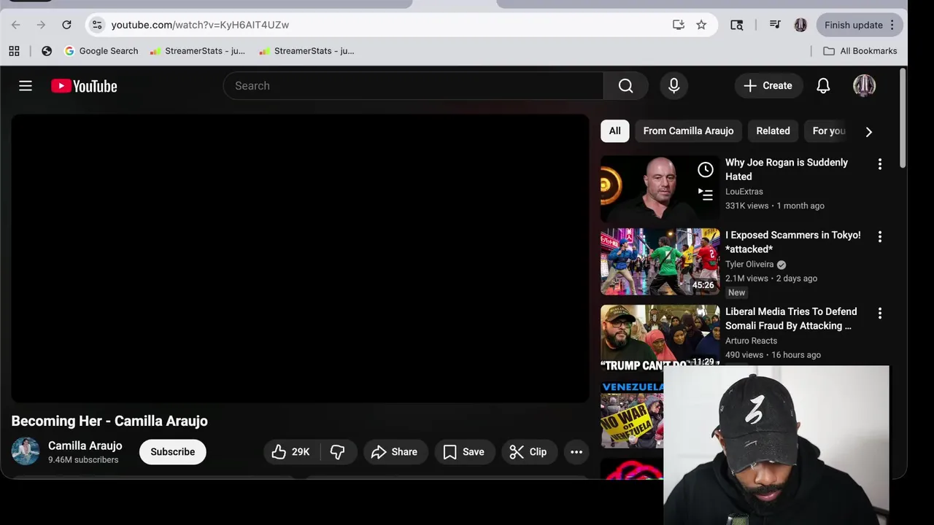Open the first StreamerStats bookmark

(198, 51)
